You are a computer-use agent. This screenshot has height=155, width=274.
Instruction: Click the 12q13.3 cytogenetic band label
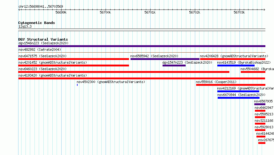pyautogui.click(x=25, y=26)
